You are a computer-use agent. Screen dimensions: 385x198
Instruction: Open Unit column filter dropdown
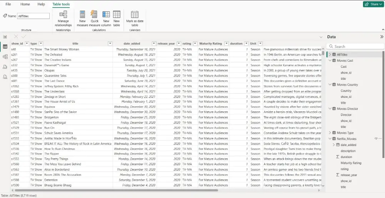click(x=260, y=44)
